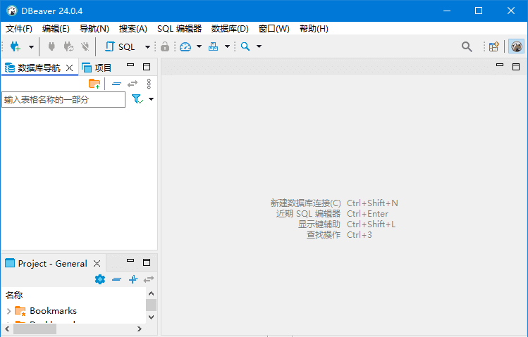Maximize the Project - General panel
The height and width of the screenshot is (337, 528).
[x=147, y=262]
